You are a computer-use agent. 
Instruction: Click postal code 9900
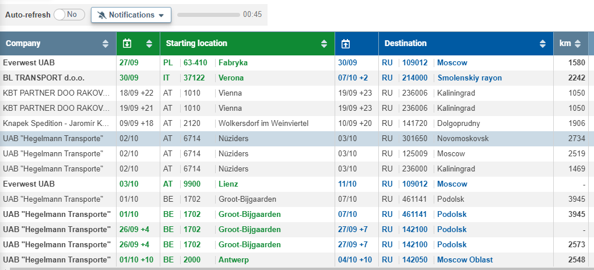click(192, 184)
